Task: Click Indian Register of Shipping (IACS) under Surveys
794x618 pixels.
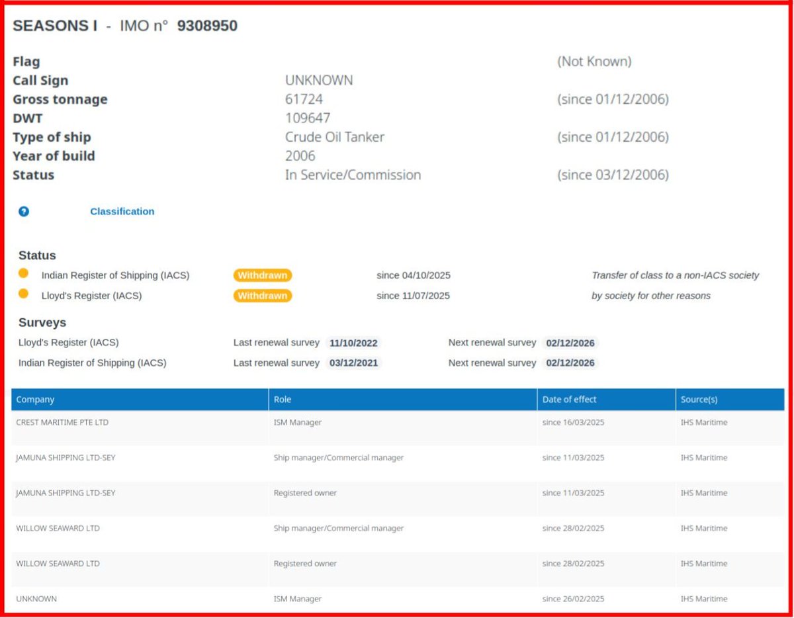Action: point(93,363)
